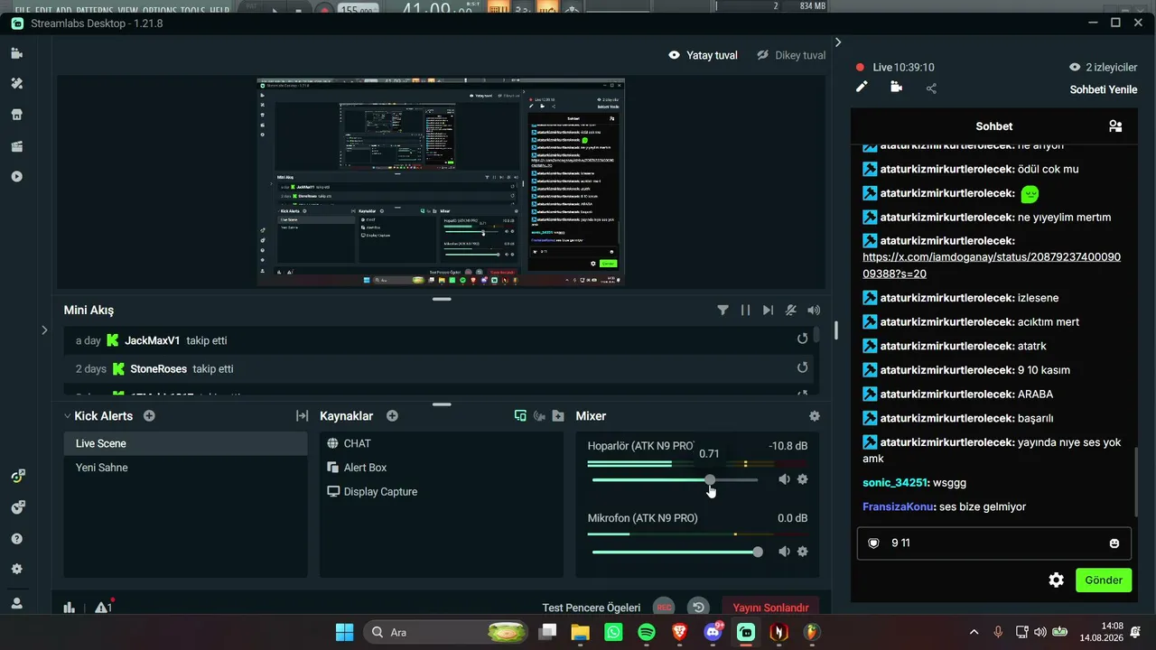The width and height of the screenshot is (1156, 650).
Task: Filter Mini Akış events with funnel icon
Action: pyautogui.click(x=722, y=310)
